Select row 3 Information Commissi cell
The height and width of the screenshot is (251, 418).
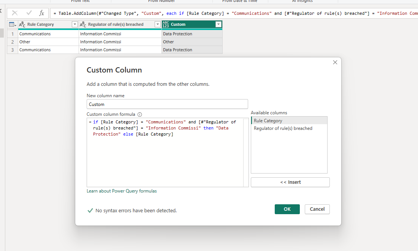(120, 50)
